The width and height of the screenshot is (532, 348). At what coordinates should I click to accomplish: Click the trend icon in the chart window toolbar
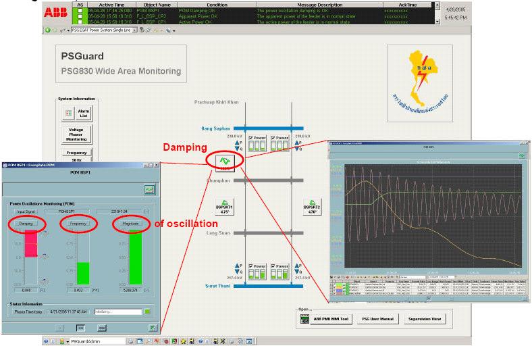coord(522,155)
